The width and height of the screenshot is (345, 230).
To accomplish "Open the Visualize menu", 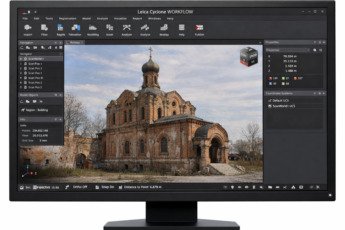I will point(120,18).
